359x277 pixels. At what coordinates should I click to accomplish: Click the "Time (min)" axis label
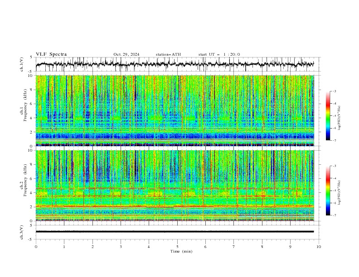point(181,251)
